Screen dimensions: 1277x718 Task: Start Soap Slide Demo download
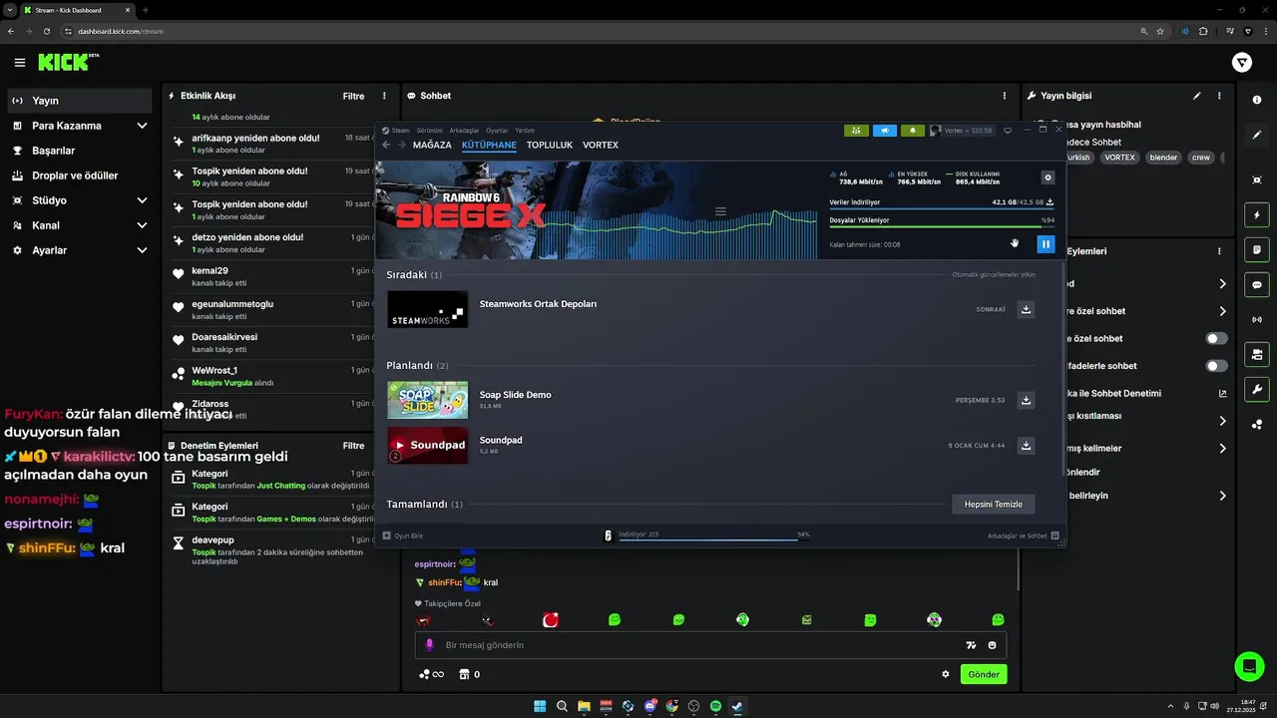(x=1026, y=400)
